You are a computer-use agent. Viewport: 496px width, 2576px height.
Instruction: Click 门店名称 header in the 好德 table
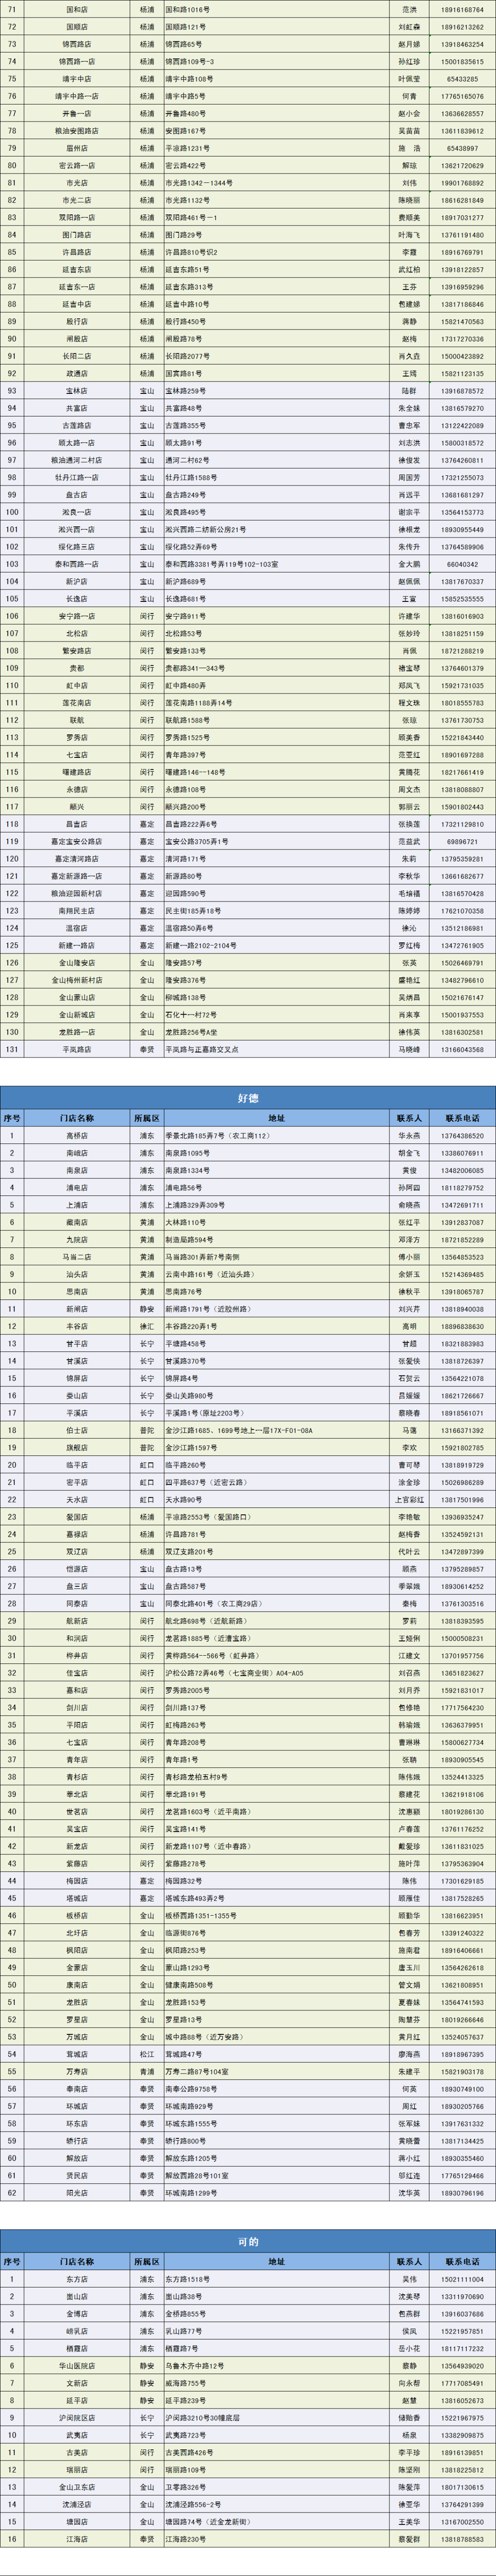pyautogui.click(x=77, y=1118)
